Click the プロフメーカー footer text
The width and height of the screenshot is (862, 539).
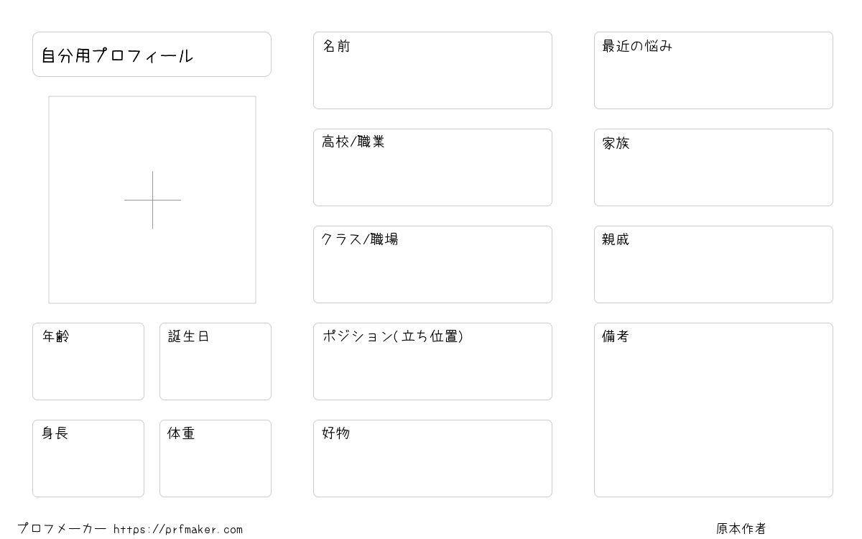tap(62, 529)
